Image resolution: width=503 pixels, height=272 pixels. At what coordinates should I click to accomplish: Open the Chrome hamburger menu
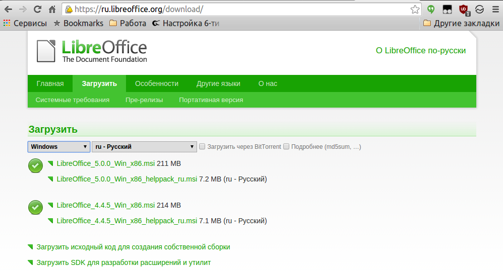point(495,10)
